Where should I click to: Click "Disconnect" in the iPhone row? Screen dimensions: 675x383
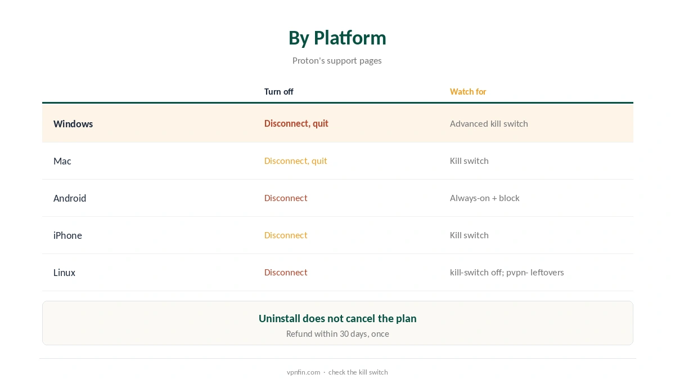(x=286, y=235)
